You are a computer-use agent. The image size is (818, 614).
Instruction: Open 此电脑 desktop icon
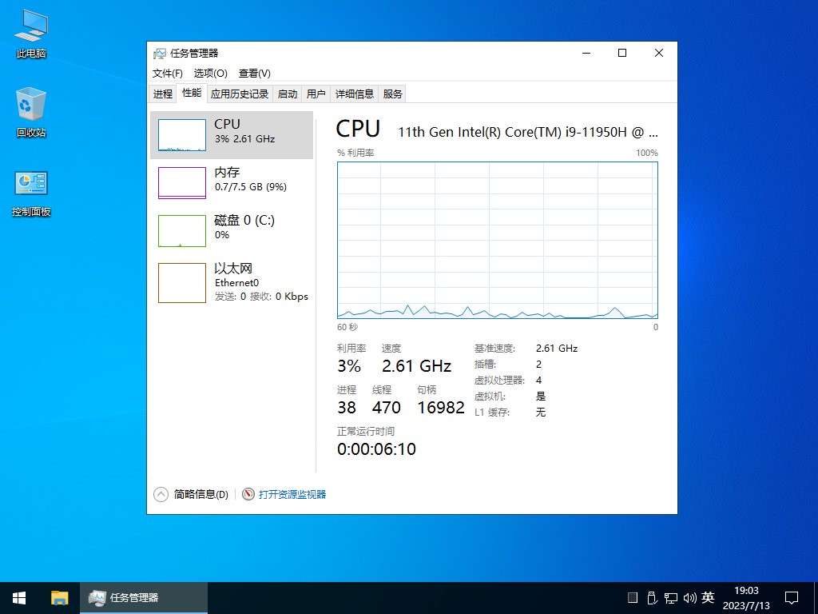click(x=31, y=34)
